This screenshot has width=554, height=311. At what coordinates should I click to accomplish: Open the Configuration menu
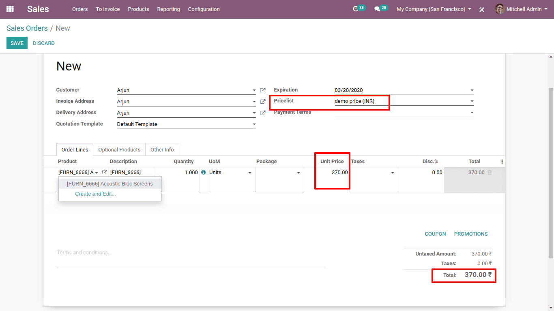pos(204,9)
